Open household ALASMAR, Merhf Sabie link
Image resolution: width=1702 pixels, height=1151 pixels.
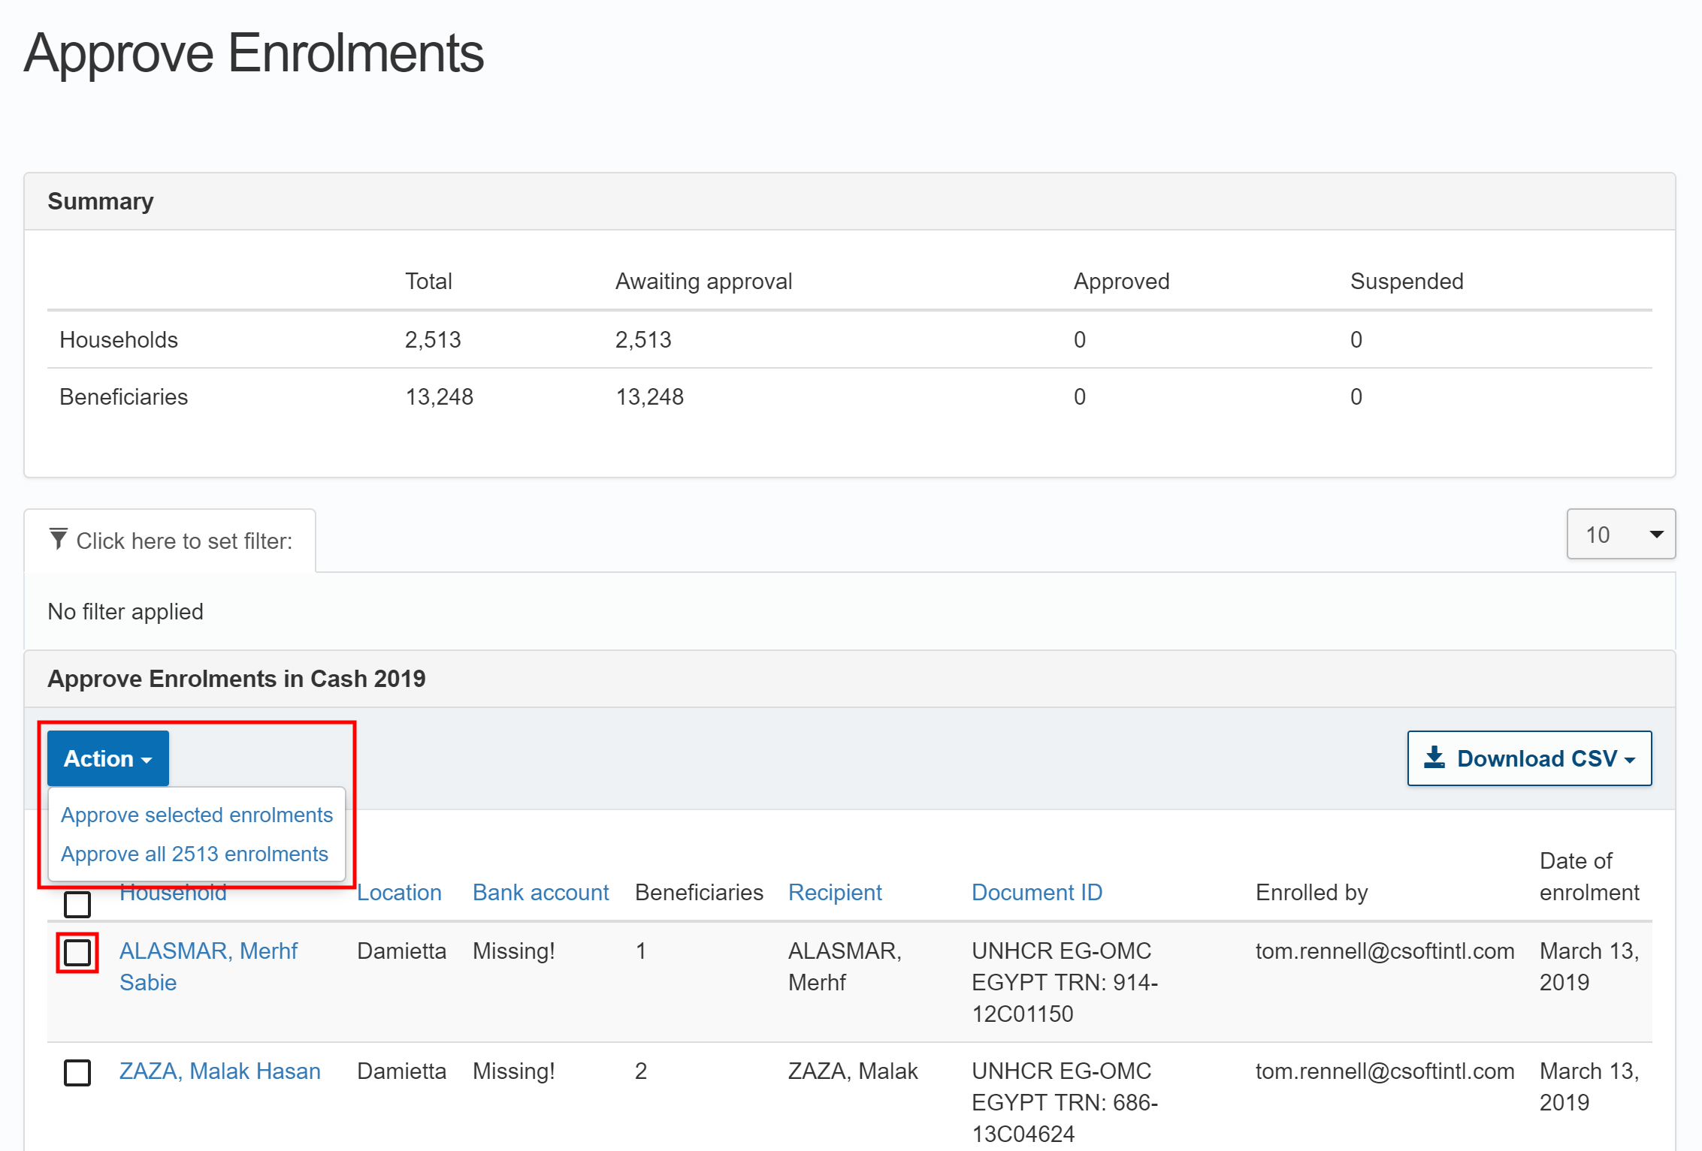(x=207, y=951)
